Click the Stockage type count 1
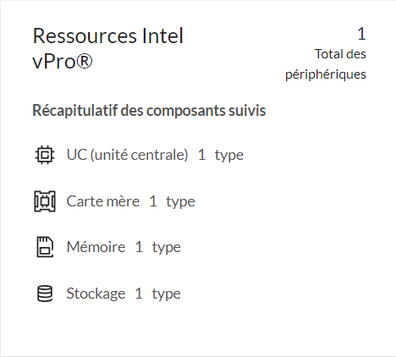This screenshot has height=357, width=396. click(139, 294)
